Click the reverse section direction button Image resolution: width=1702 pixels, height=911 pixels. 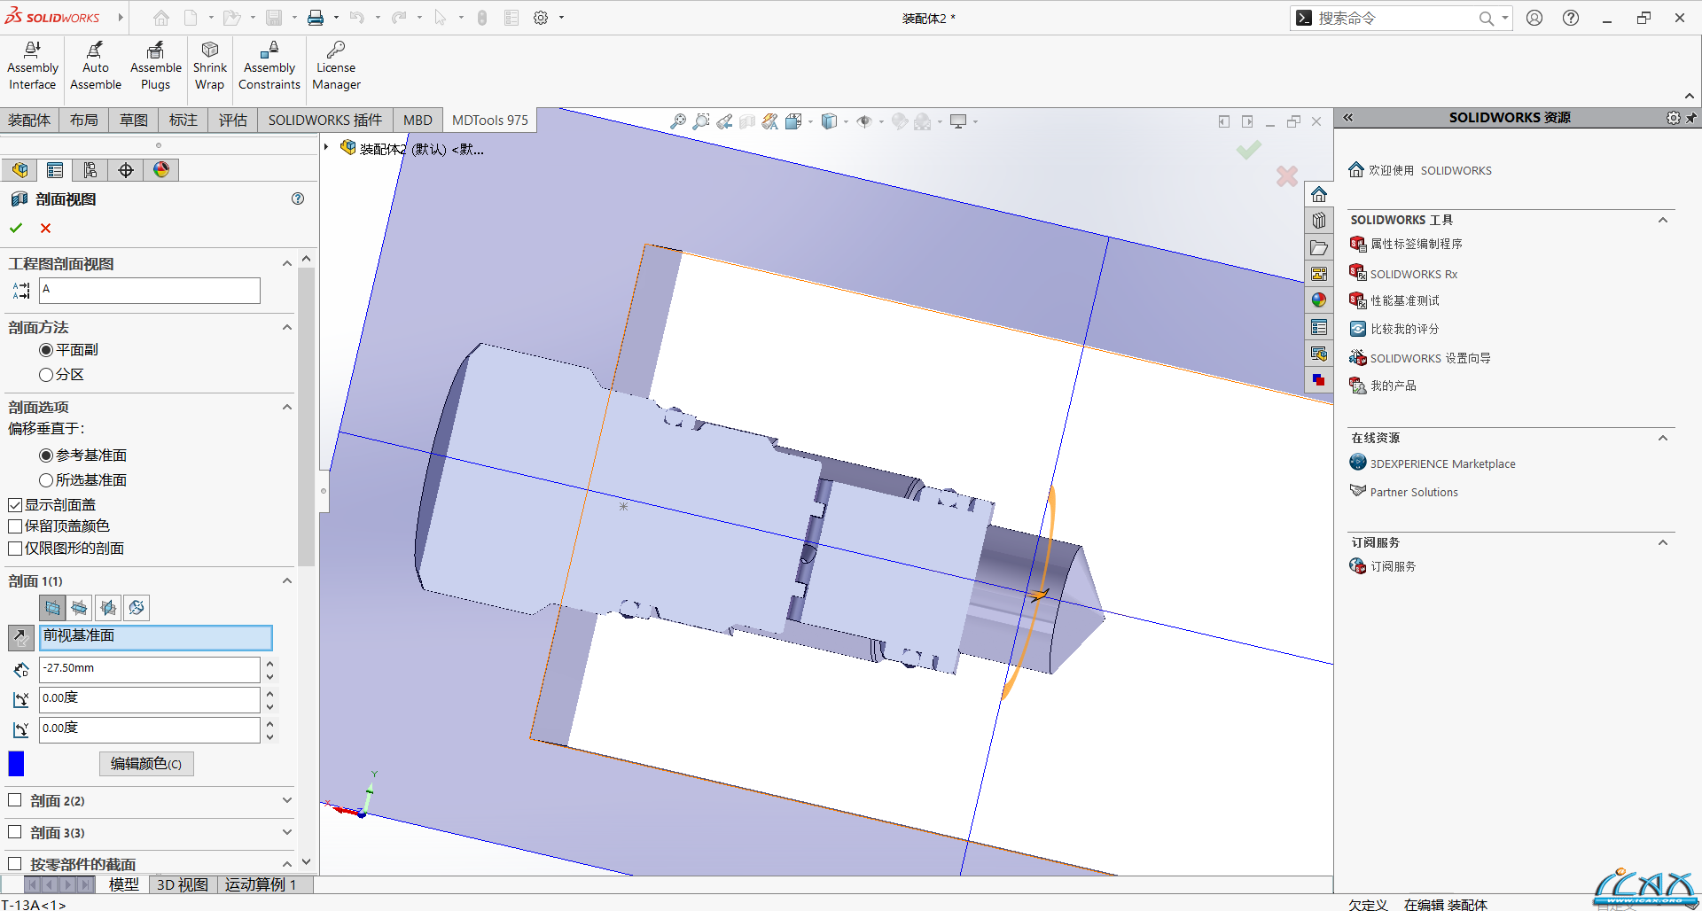(x=20, y=637)
